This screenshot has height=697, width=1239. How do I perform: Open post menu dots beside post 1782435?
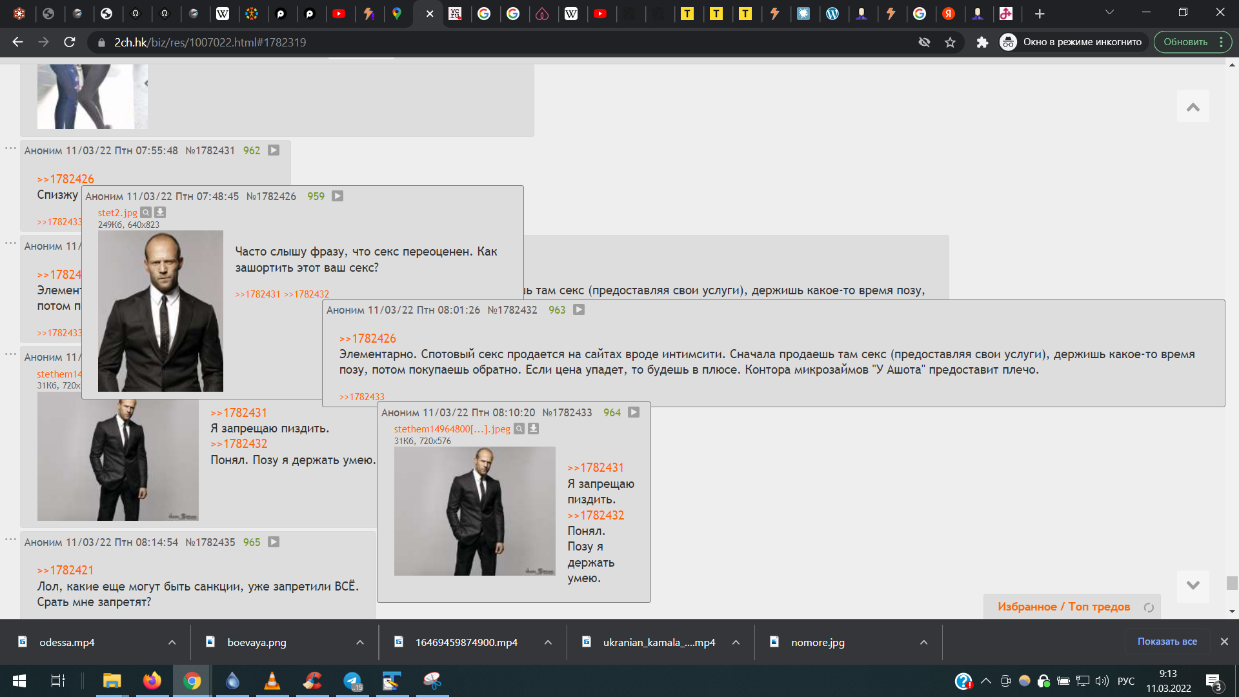click(10, 540)
